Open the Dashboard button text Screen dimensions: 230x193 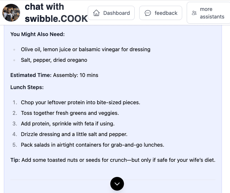click(117, 13)
